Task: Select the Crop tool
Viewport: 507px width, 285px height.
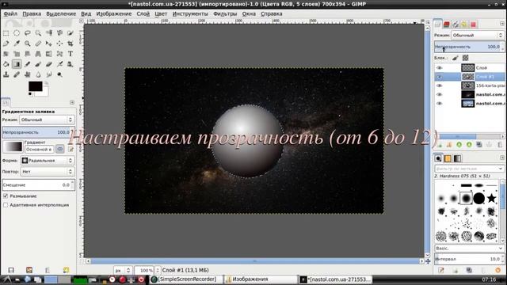Action: click(x=71, y=44)
